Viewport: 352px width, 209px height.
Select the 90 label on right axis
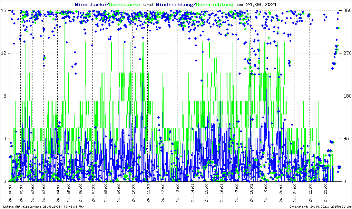[346, 139]
